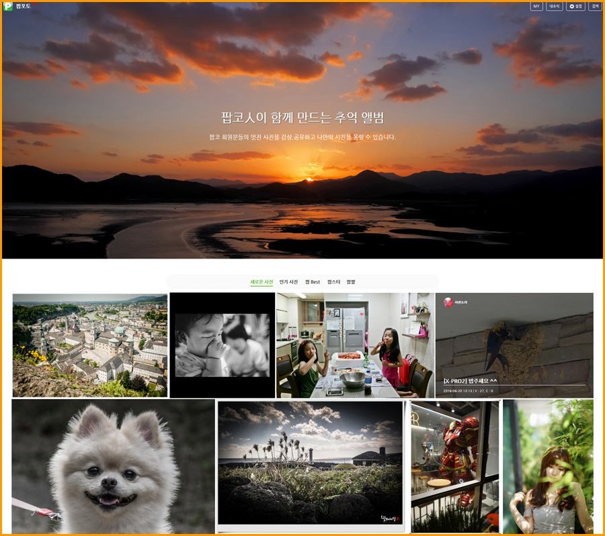Open the MY page button
Image resolution: width=605 pixels, height=536 pixels.
point(536,7)
